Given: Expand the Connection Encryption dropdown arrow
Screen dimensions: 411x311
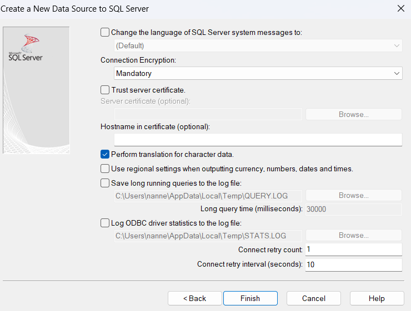Looking at the screenshot, I should click(397, 74).
